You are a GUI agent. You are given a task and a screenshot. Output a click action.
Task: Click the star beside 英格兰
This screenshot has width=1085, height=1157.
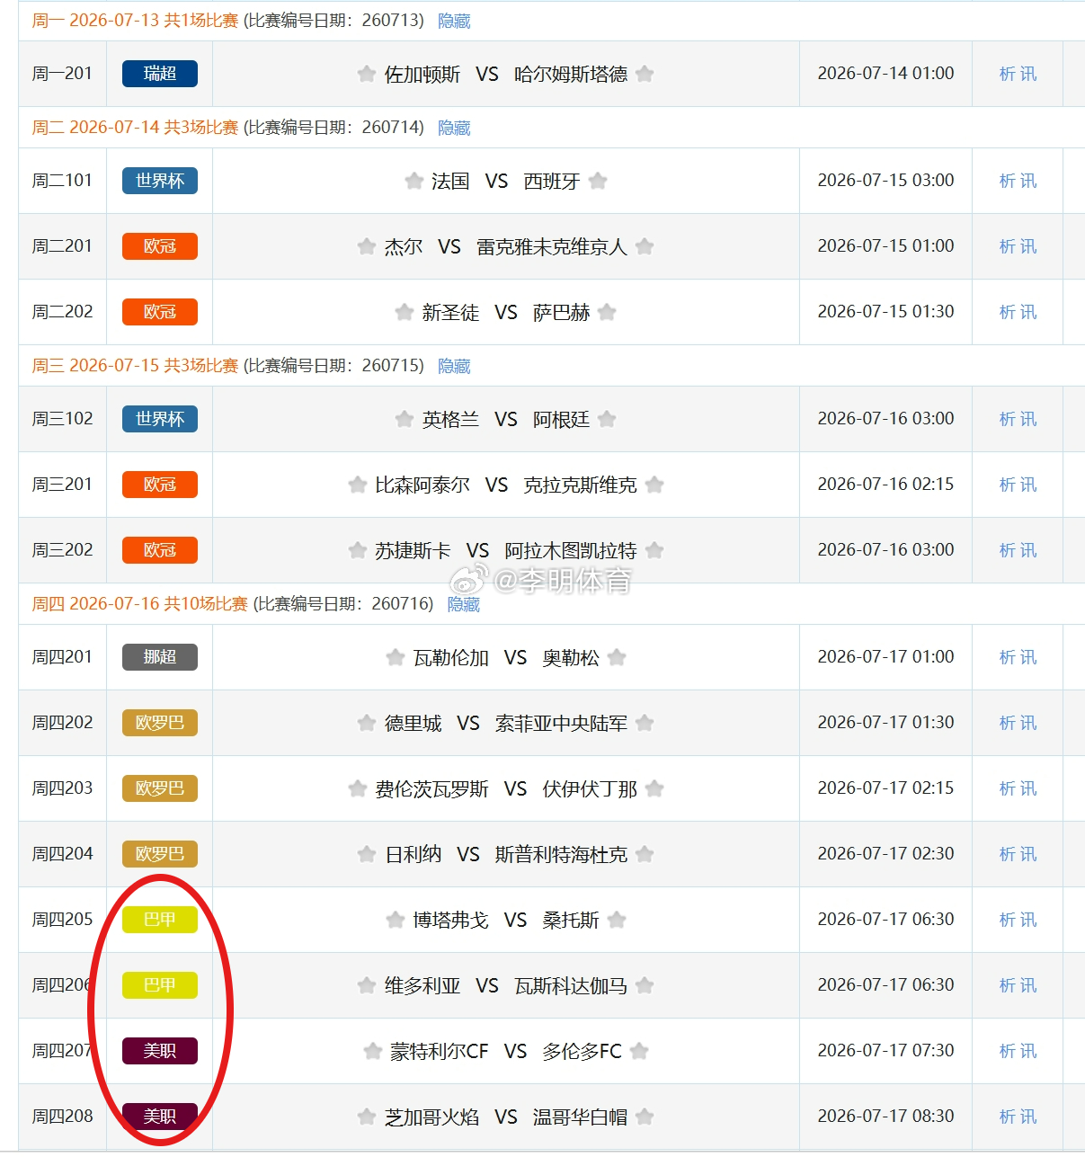tap(405, 419)
